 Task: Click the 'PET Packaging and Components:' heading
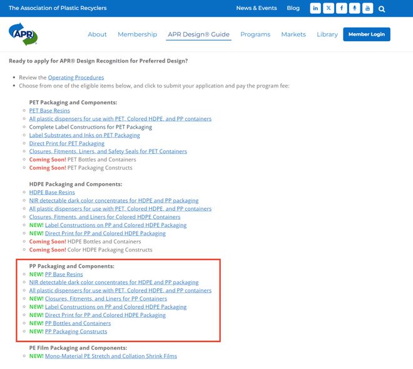[x=73, y=103]
